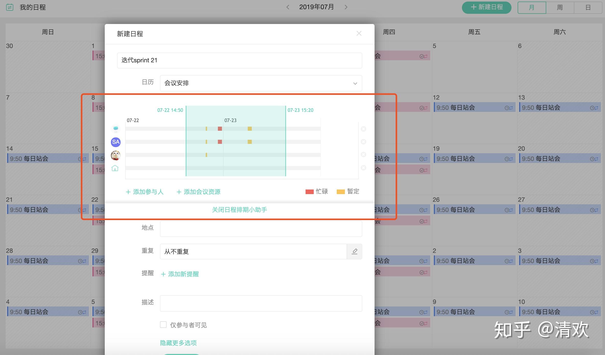Click the previous month arrow
Image resolution: width=605 pixels, height=355 pixels.
coord(288,7)
